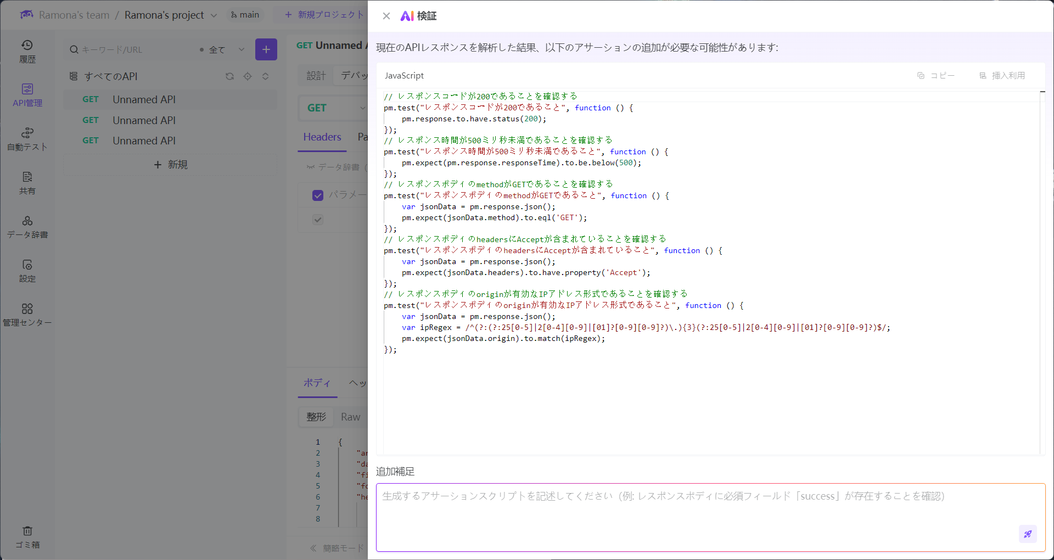The width and height of the screenshot is (1054, 560).
Task: Submit the 追加補足 prompt via rocket icon
Action: pyautogui.click(x=1028, y=534)
